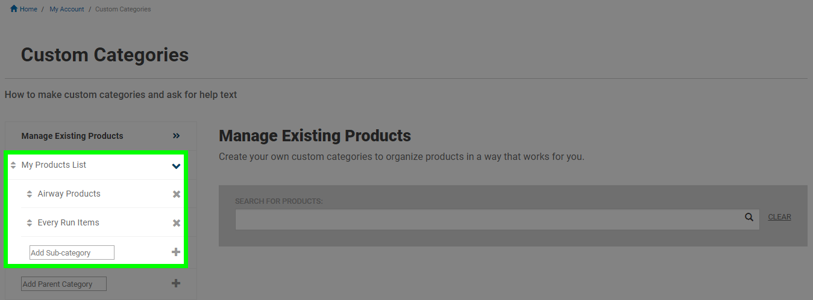
Task: Click the Add Parent Category text box
Action: tap(64, 284)
